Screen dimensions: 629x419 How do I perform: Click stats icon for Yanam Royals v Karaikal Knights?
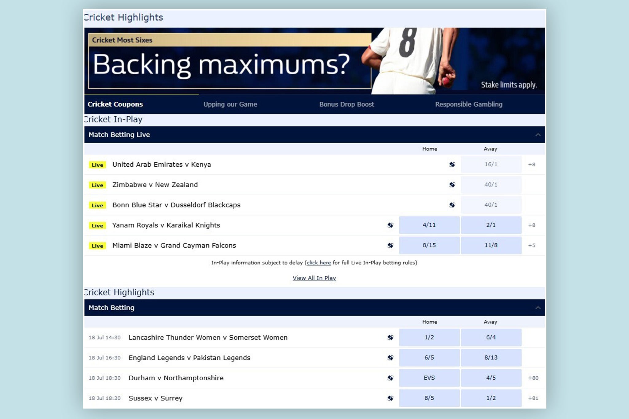[x=390, y=225]
